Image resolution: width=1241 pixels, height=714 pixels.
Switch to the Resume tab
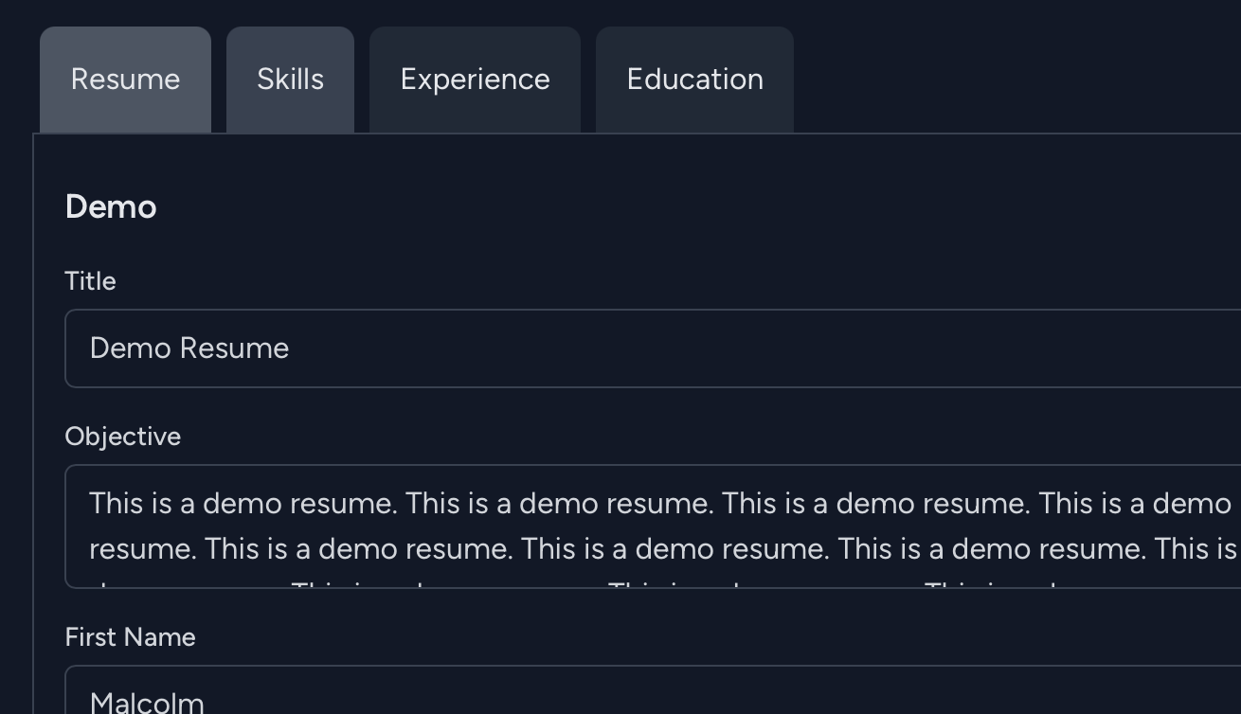(125, 80)
